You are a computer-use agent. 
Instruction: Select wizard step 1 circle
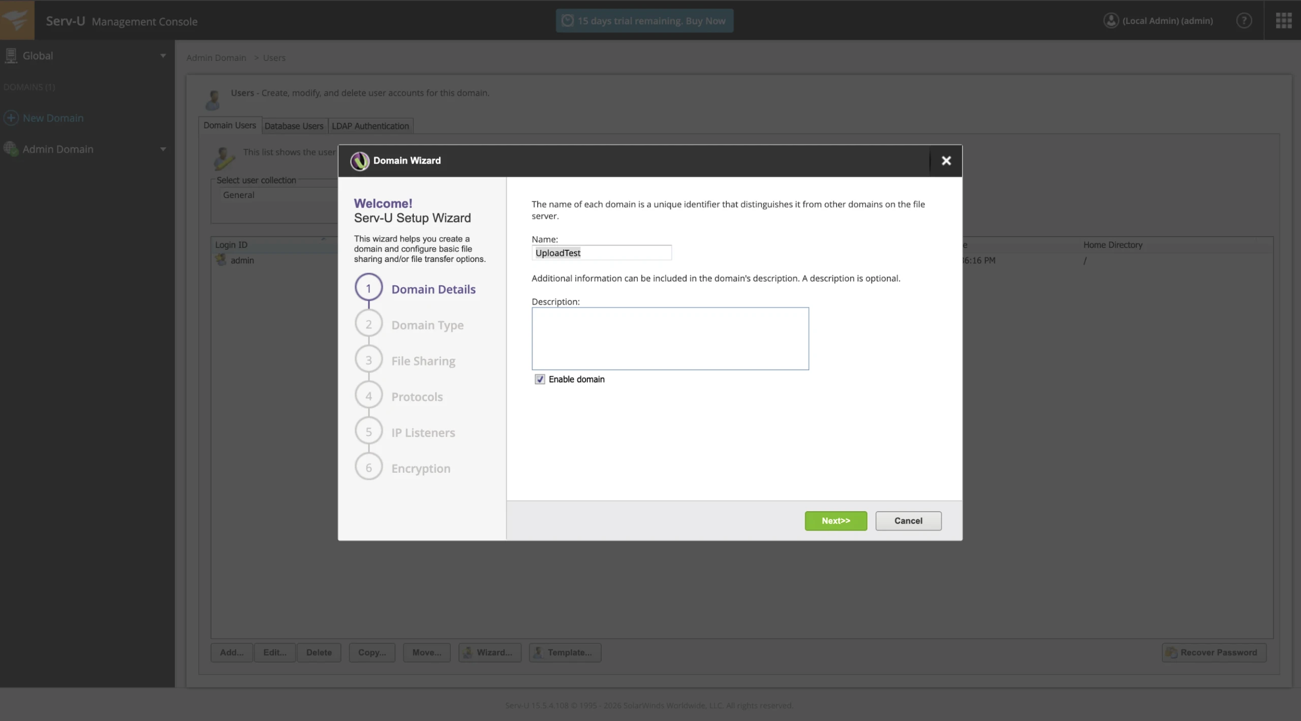(368, 288)
